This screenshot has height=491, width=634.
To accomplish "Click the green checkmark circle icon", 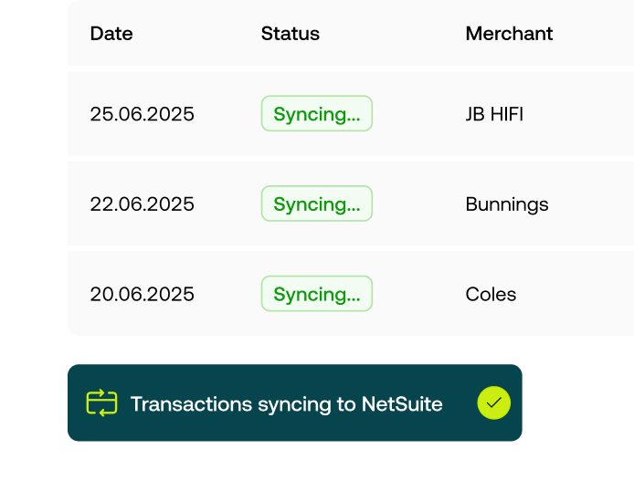I will click(x=493, y=403).
